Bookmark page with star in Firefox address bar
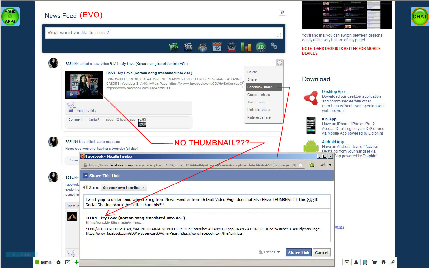Screen dimensions: 429x268 (301, 165)
